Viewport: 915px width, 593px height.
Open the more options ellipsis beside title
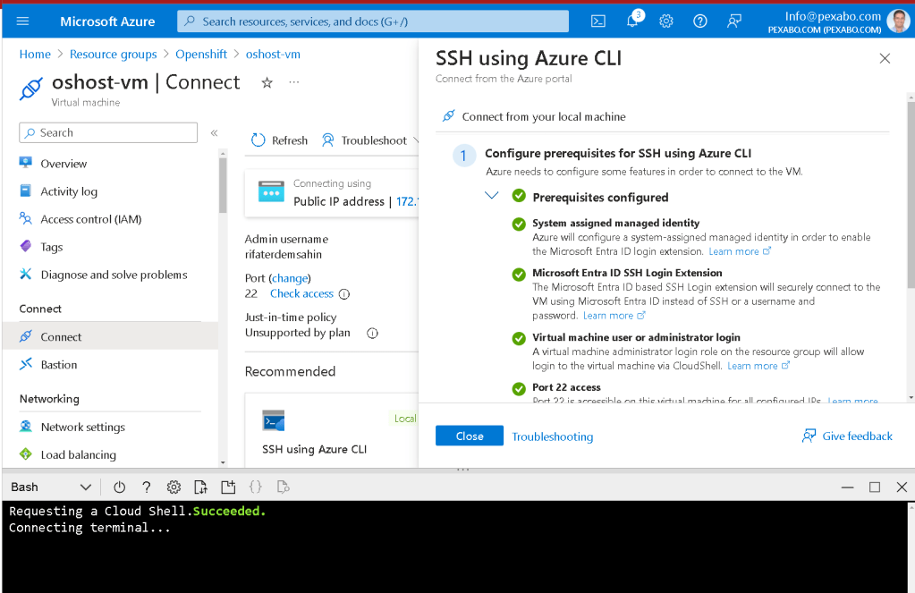pyautogui.click(x=294, y=82)
